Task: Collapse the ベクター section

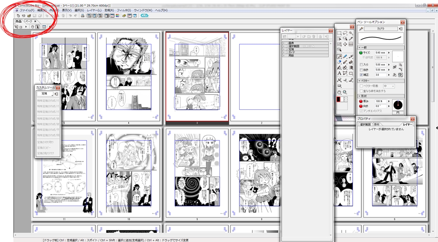Action: tap(360, 81)
